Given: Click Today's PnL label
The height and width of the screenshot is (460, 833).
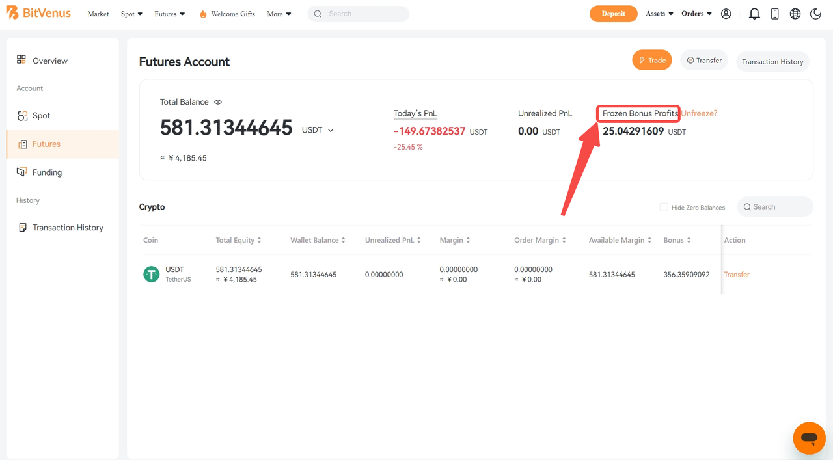Looking at the screenshot, I should 415,113.
